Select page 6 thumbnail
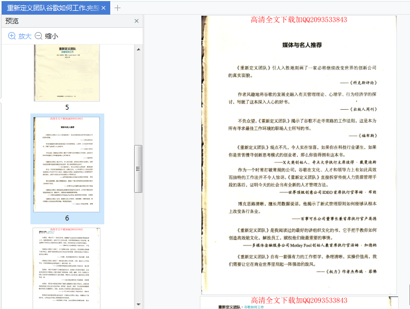The image size is (410, 309). click(x=67, y=165)
